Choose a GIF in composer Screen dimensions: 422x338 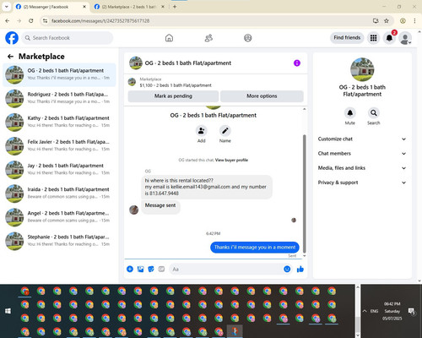tap(161, 270)
